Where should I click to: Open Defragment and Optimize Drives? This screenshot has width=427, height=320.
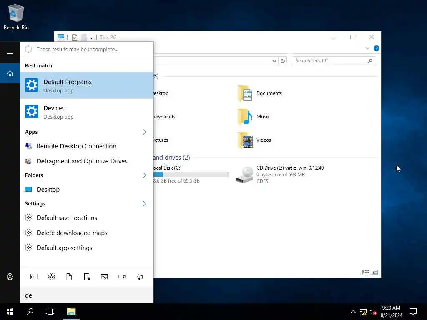pyautogui.click(x=87, y=161)
